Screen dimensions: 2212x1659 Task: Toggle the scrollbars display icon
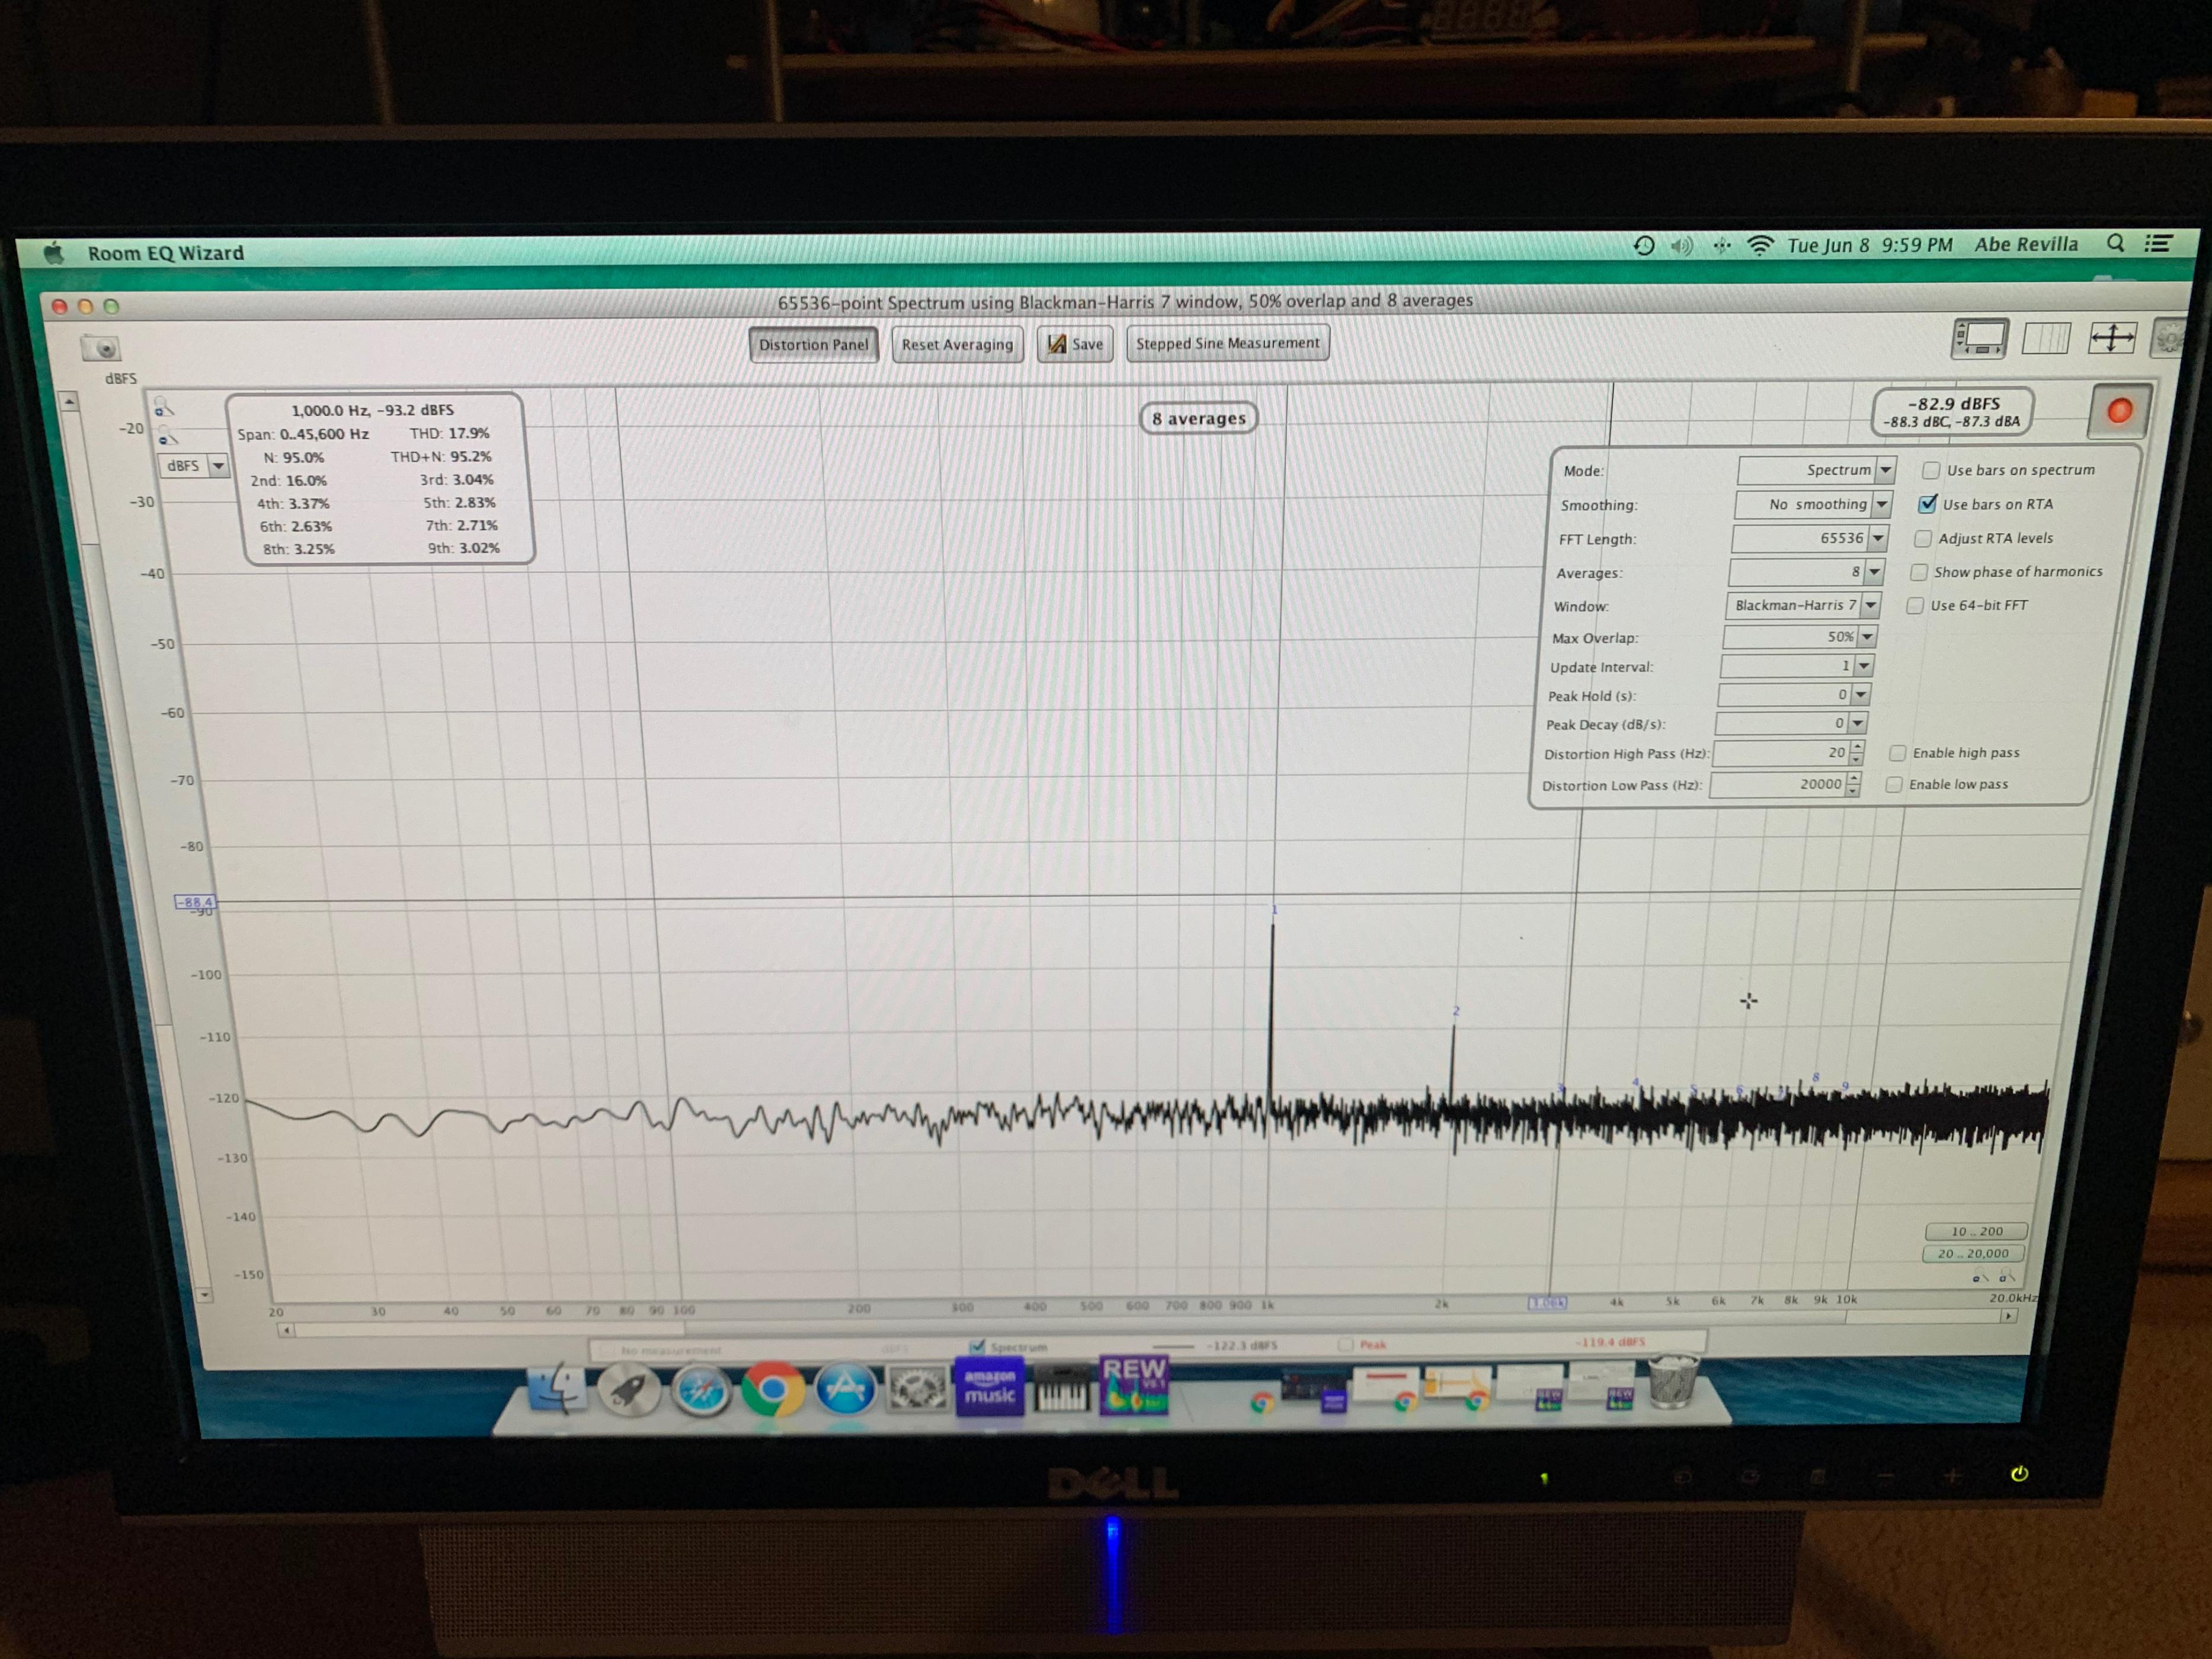pyautogui.click(x=1979, y=338)
